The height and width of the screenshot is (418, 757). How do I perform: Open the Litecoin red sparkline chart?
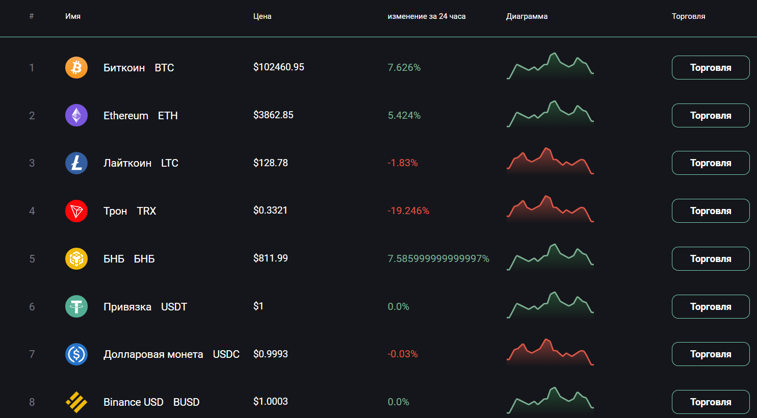550,162
